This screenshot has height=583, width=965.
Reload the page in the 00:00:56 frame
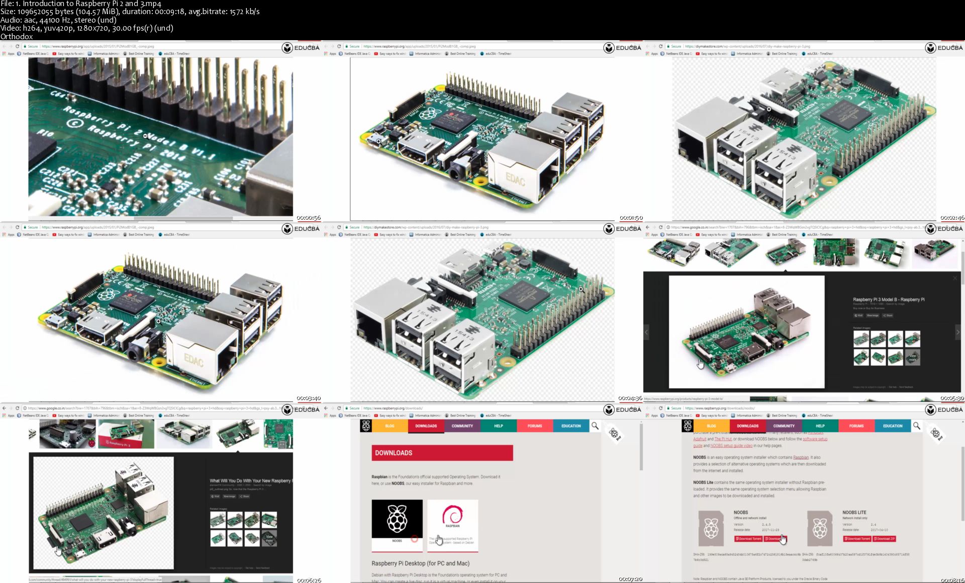coord(18,46)
